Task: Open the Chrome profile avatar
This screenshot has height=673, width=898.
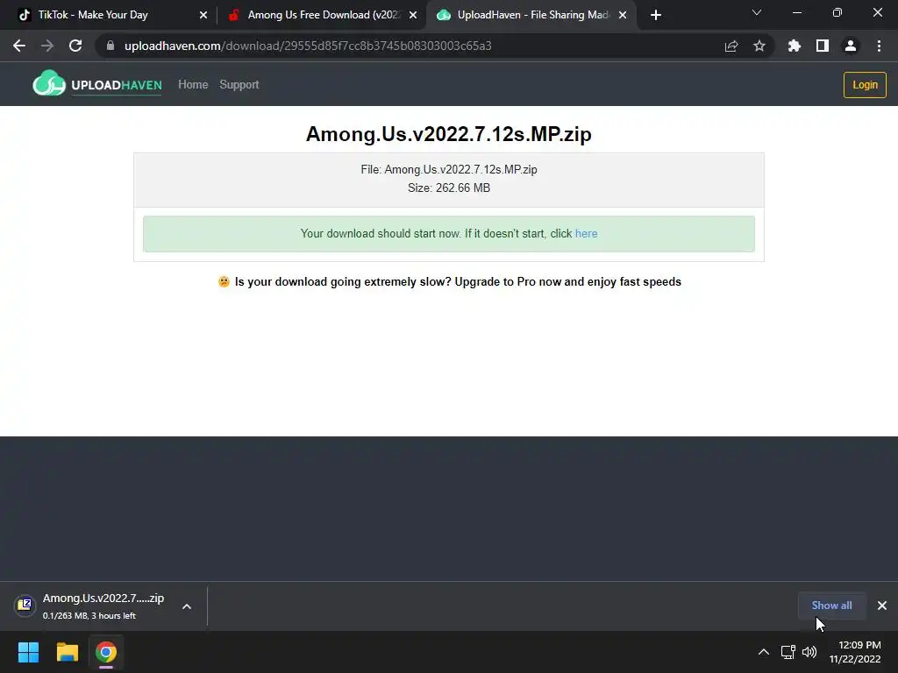Action: pos(851,46)
